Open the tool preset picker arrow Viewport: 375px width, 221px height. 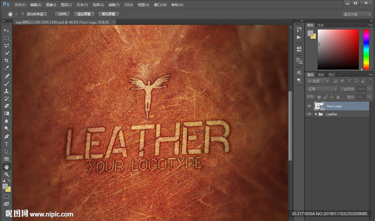coord(16,14)
